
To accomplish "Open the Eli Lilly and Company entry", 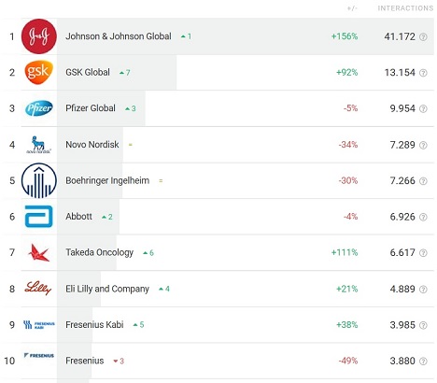I will click(107, 289).
